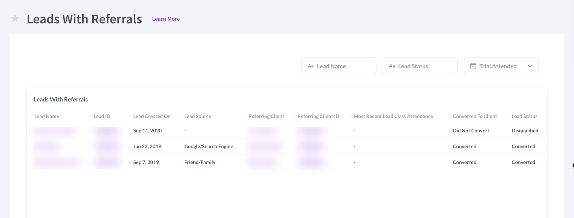Click Lead Status cell in Sep 7, 2019 row
The width and height of the screenshot is (574, 218).
pos(523,162)
